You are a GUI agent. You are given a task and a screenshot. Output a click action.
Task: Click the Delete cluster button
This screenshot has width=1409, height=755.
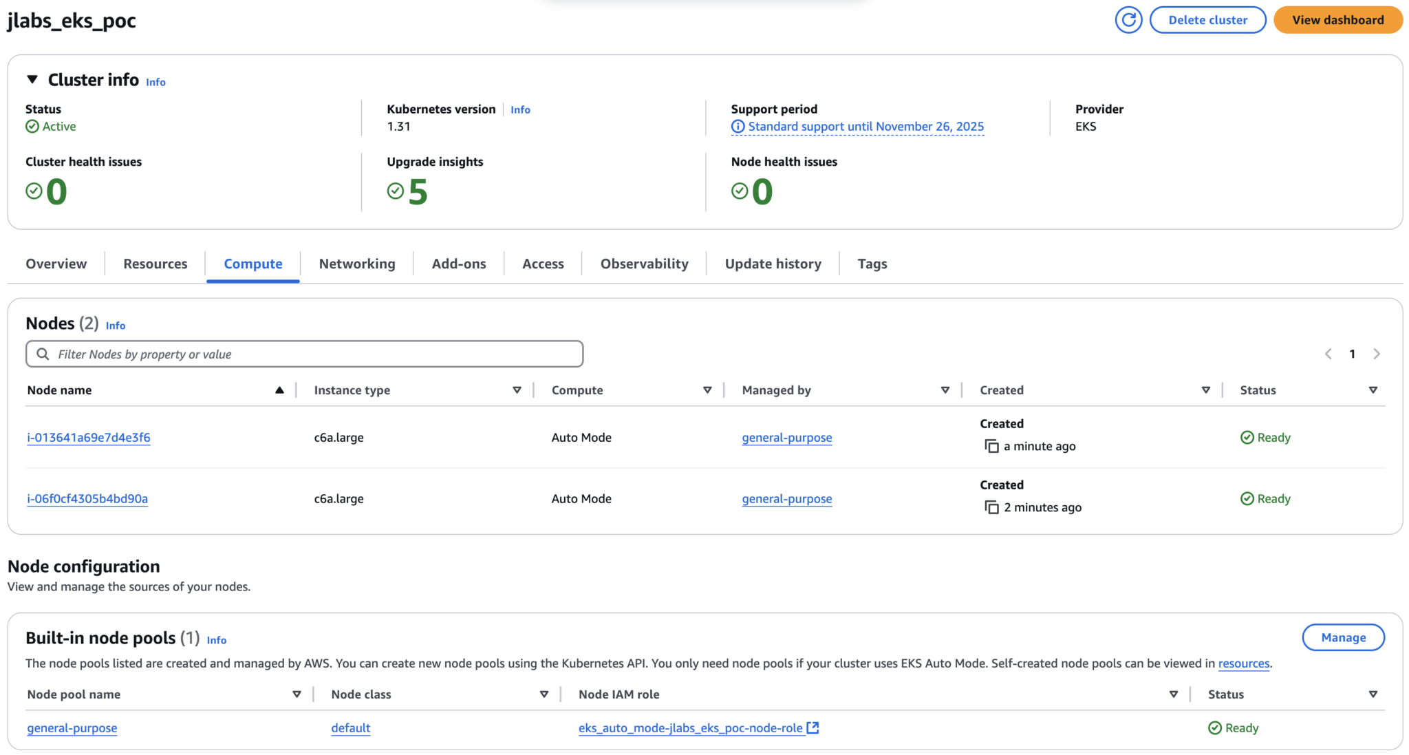pyautogui.click(x=1208, y=19)
